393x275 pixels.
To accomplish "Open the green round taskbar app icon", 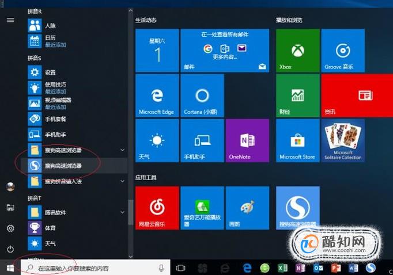I will click(x=265, y=268).
